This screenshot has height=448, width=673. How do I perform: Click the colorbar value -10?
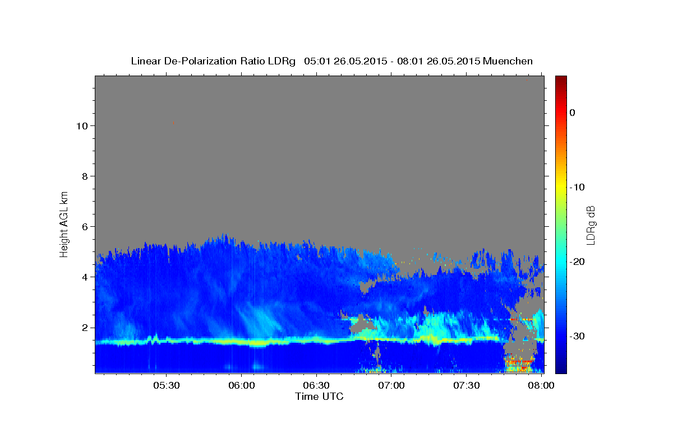point(577,187)
